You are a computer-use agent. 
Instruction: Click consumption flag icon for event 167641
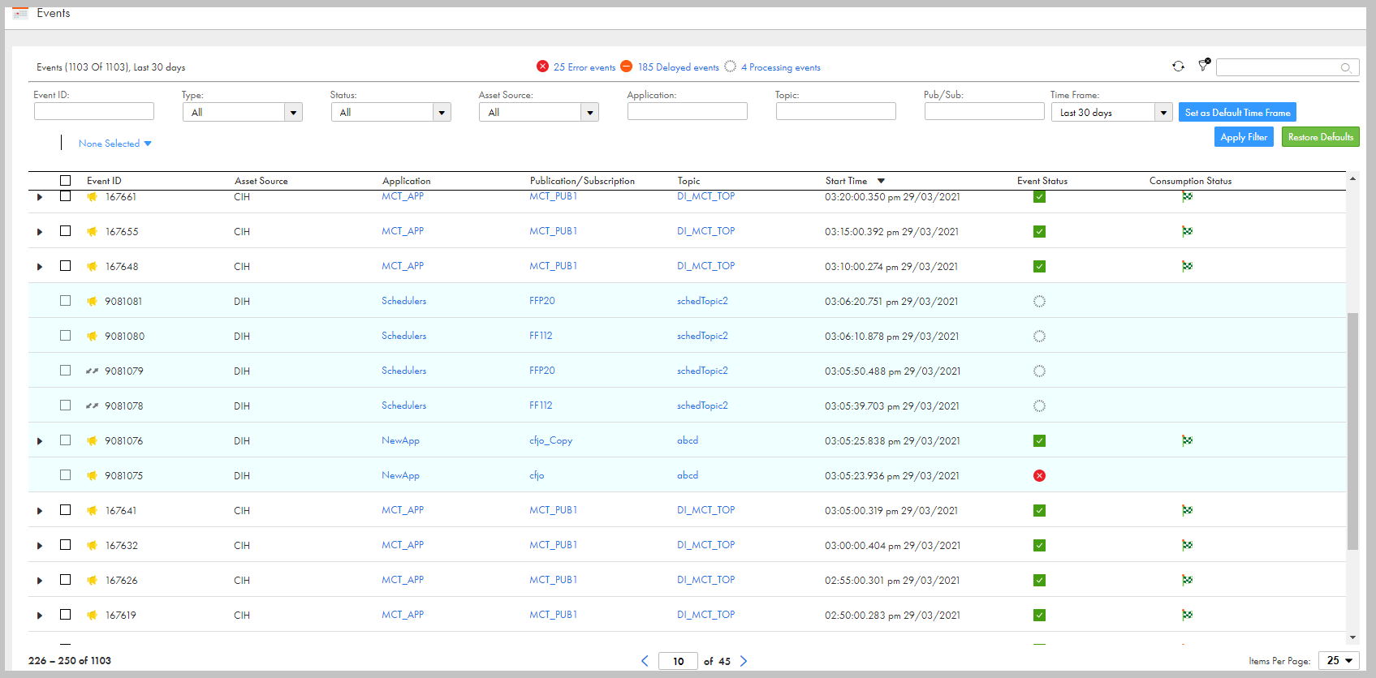tap(1187, 510)
